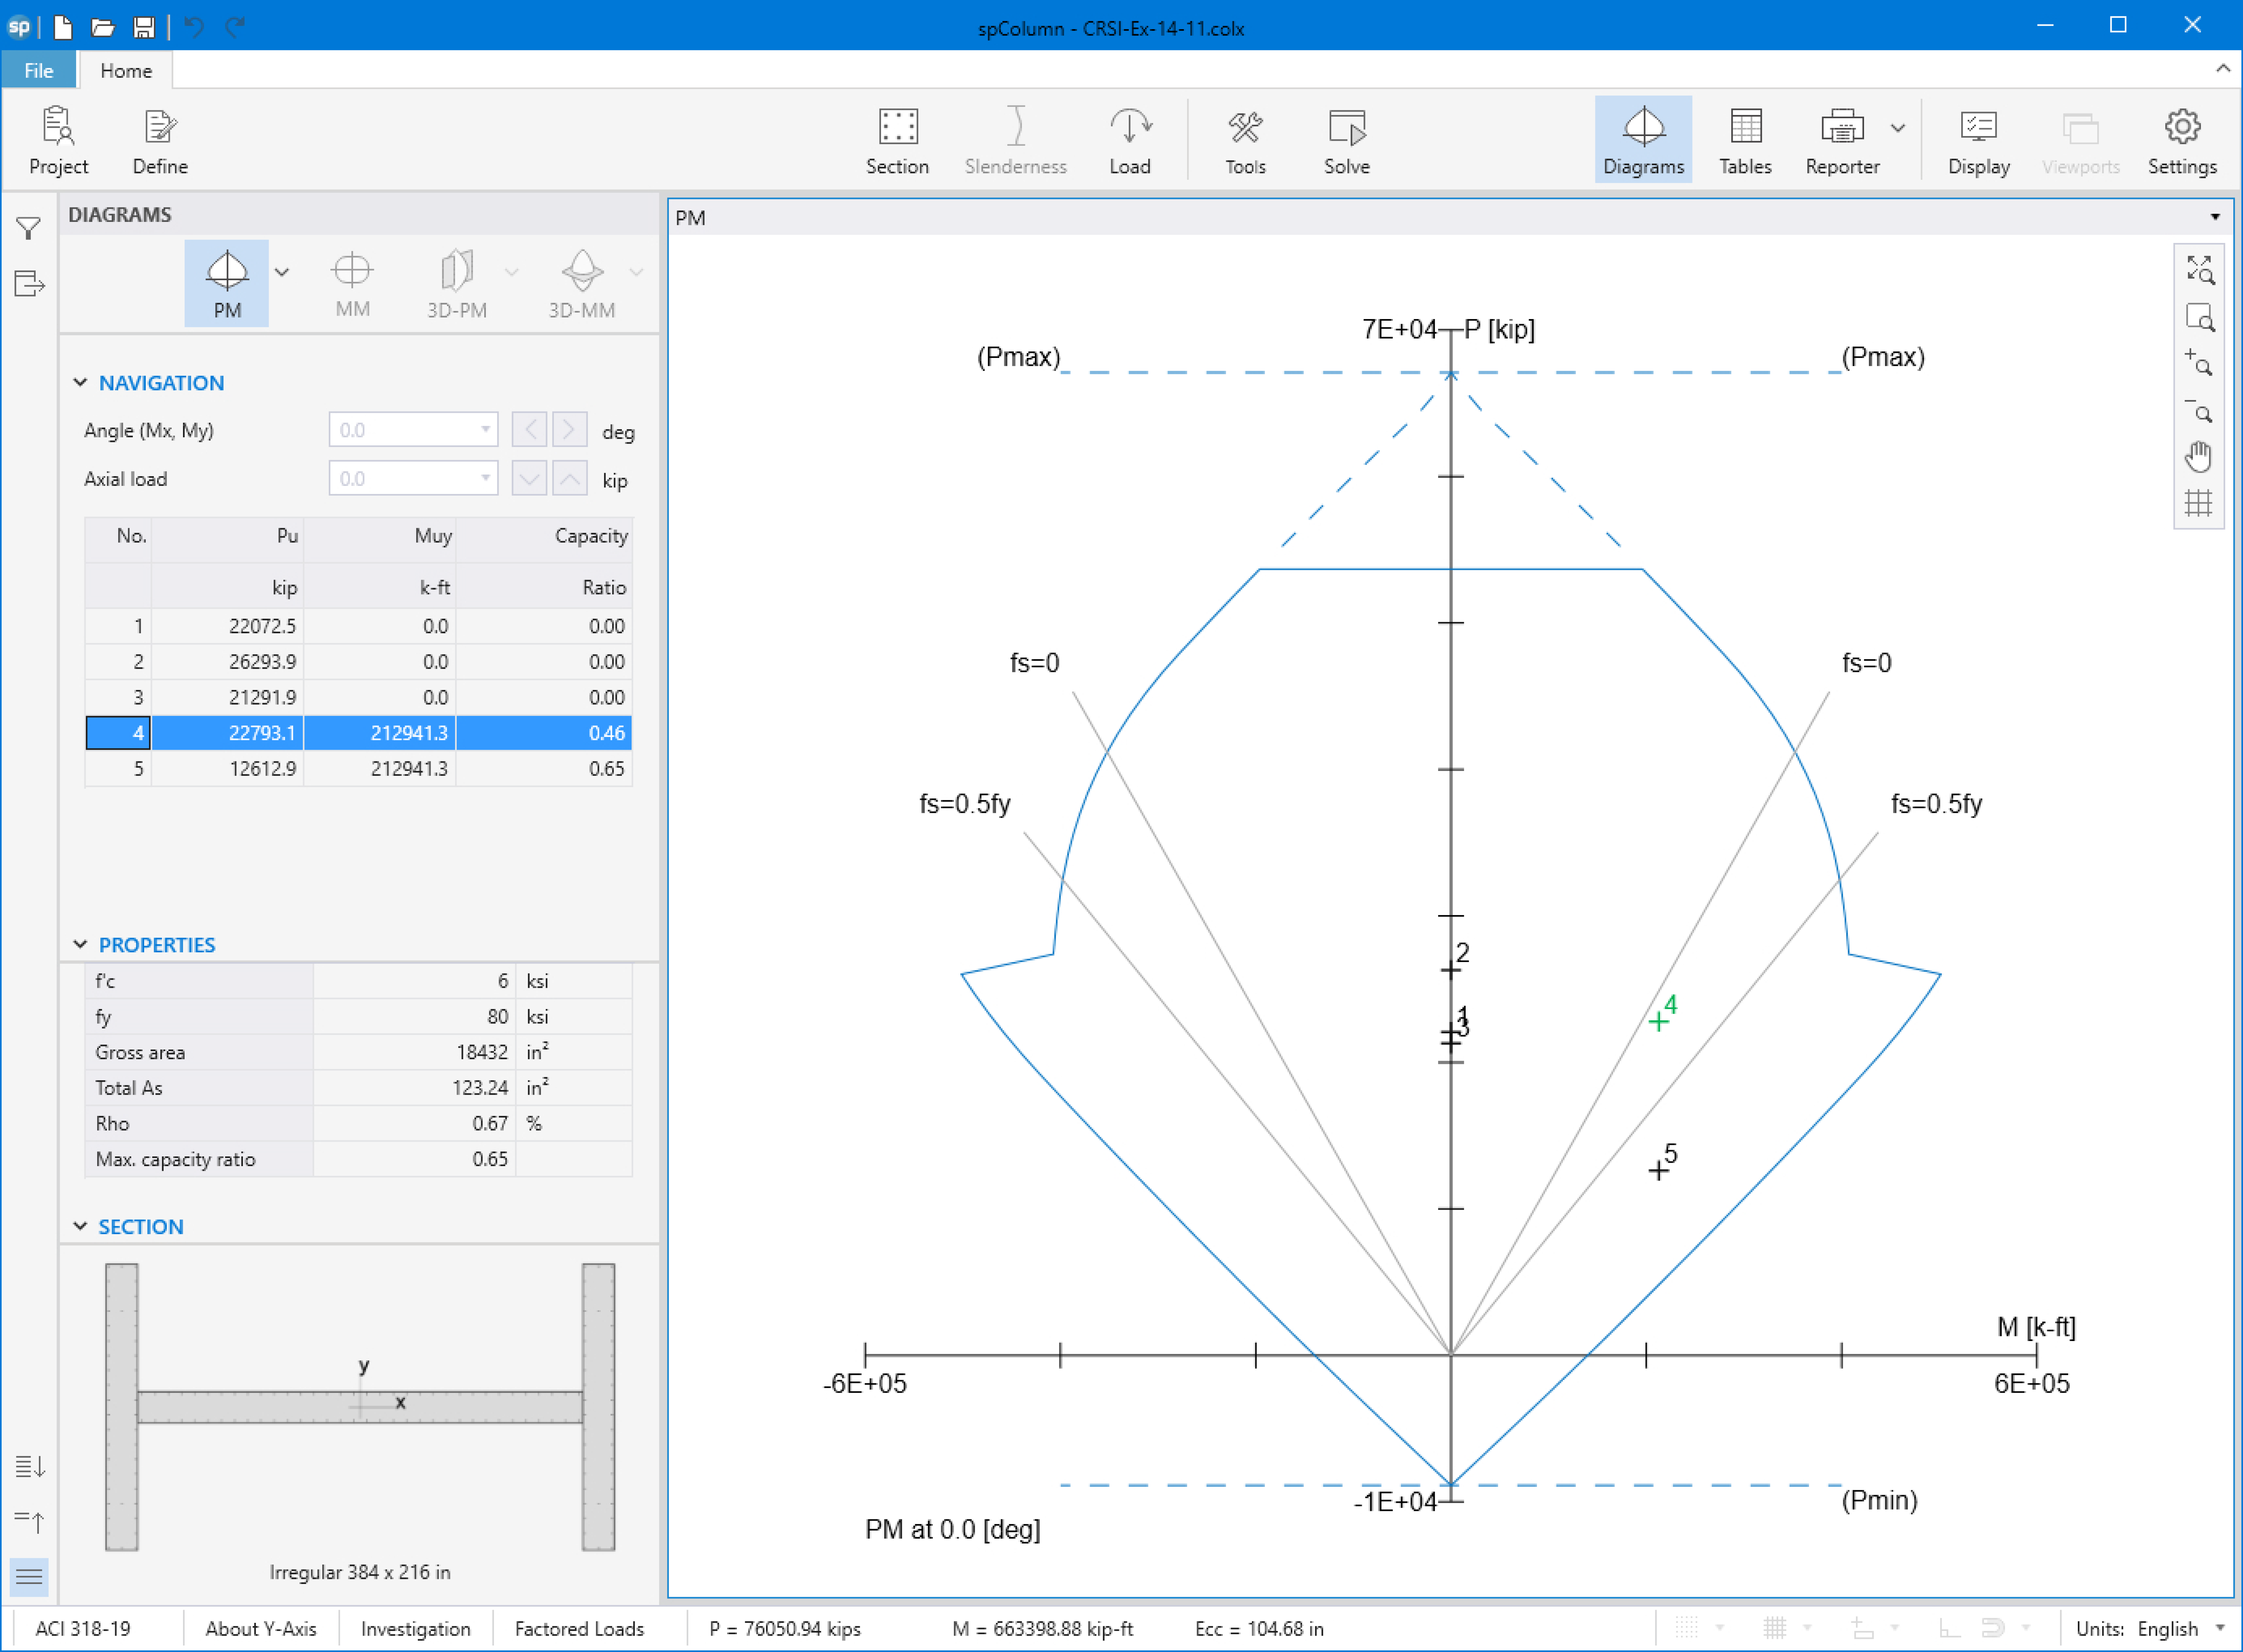Click load point 5 on the diagram

click(1658, 1170)
